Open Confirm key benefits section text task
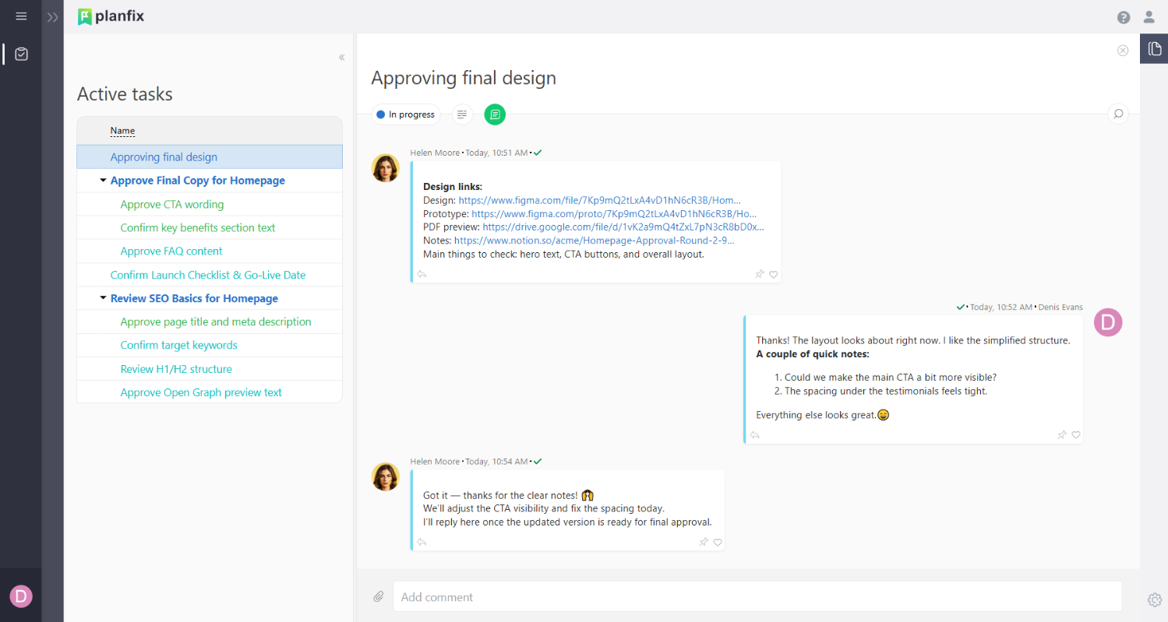Image resolution: width=1168 pixels, height=622 pixels. pyautogui.click(x=197, y=228)
